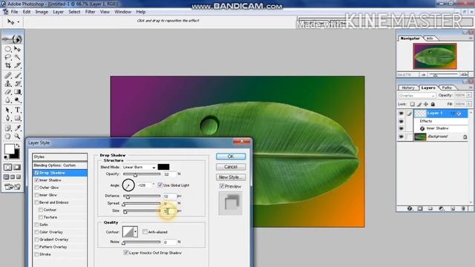Select the Zoom tool
This screenshot has width=475, height=267.
[17, 136]
